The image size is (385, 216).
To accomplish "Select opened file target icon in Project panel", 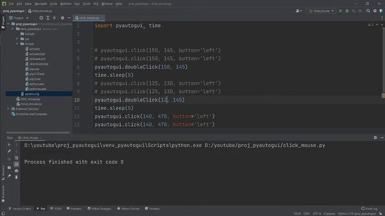I will pyautogui.click(x=42, y=18).
